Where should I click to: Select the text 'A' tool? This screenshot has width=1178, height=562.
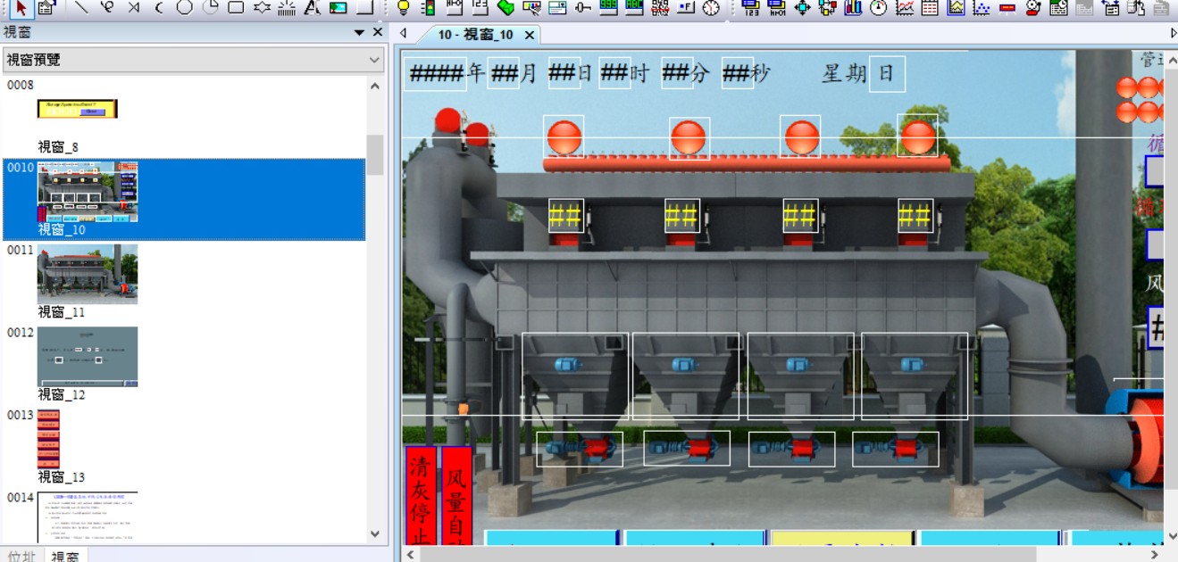click(312, 8)
